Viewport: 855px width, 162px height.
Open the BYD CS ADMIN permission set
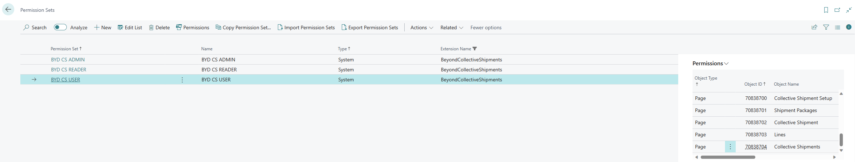(68, 60)
